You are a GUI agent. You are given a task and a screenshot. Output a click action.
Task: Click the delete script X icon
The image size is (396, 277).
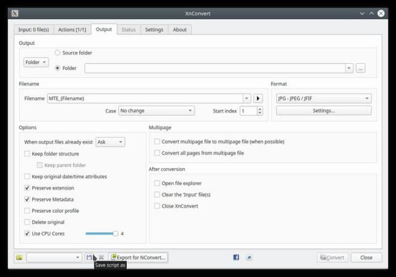[101, 257]
